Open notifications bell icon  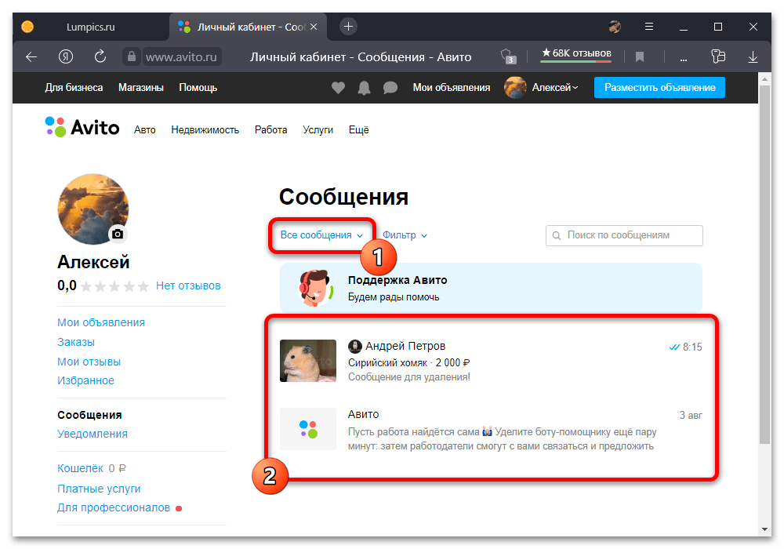pos(364,88)
